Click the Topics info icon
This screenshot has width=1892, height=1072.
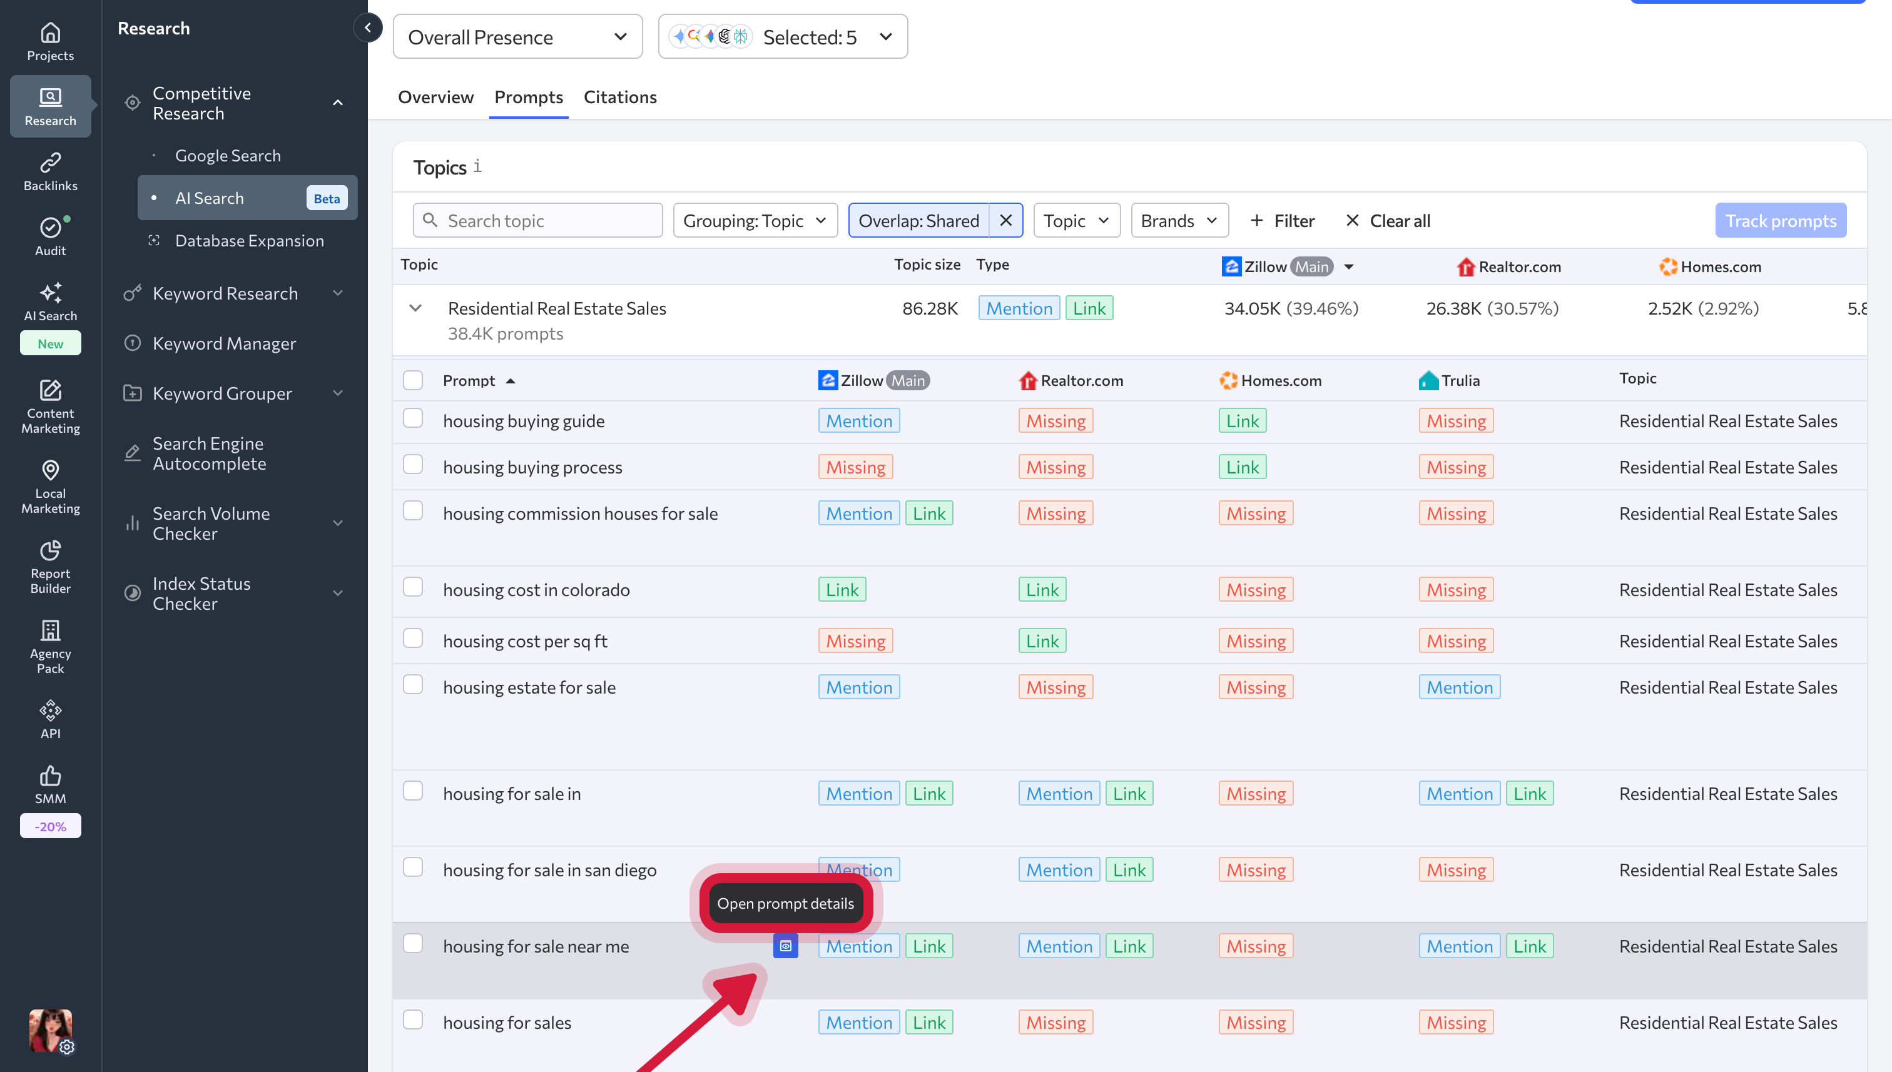[x=477, y=166]
